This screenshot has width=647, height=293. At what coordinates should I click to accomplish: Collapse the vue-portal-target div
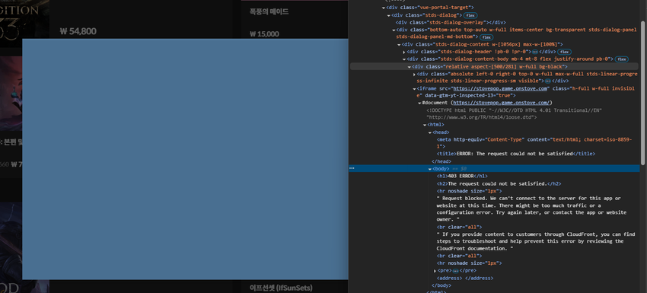384,8
